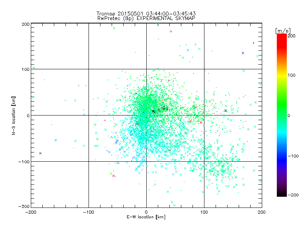The height and width of the screenshot is (231, 308).
Task: Click the subtitle 'RwPretec (8p) EXPERIMENTAL SKYMAP'
Action: coord(146,18)
